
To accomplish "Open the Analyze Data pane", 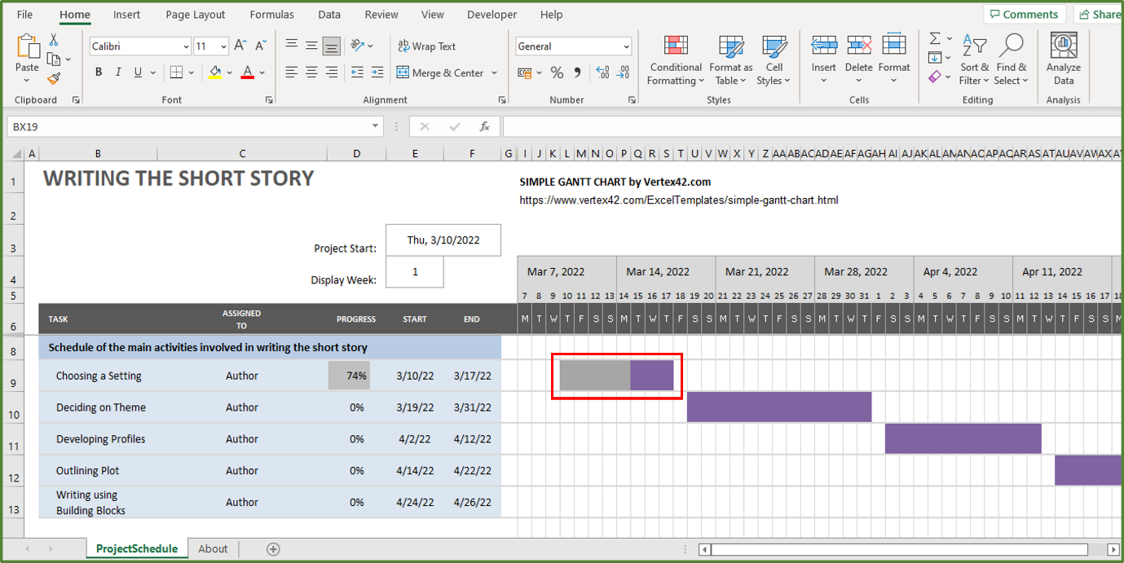I will (1063, 57).
